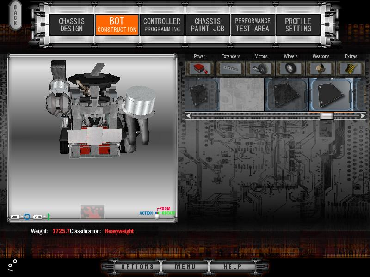Click the Power category label
The width and height of the screenshot is (370, 277).
pyautogui.click(x=199, y=56)
